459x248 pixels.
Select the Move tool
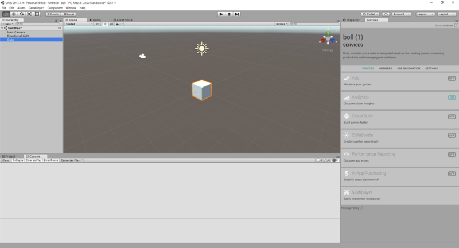(14, 14)
